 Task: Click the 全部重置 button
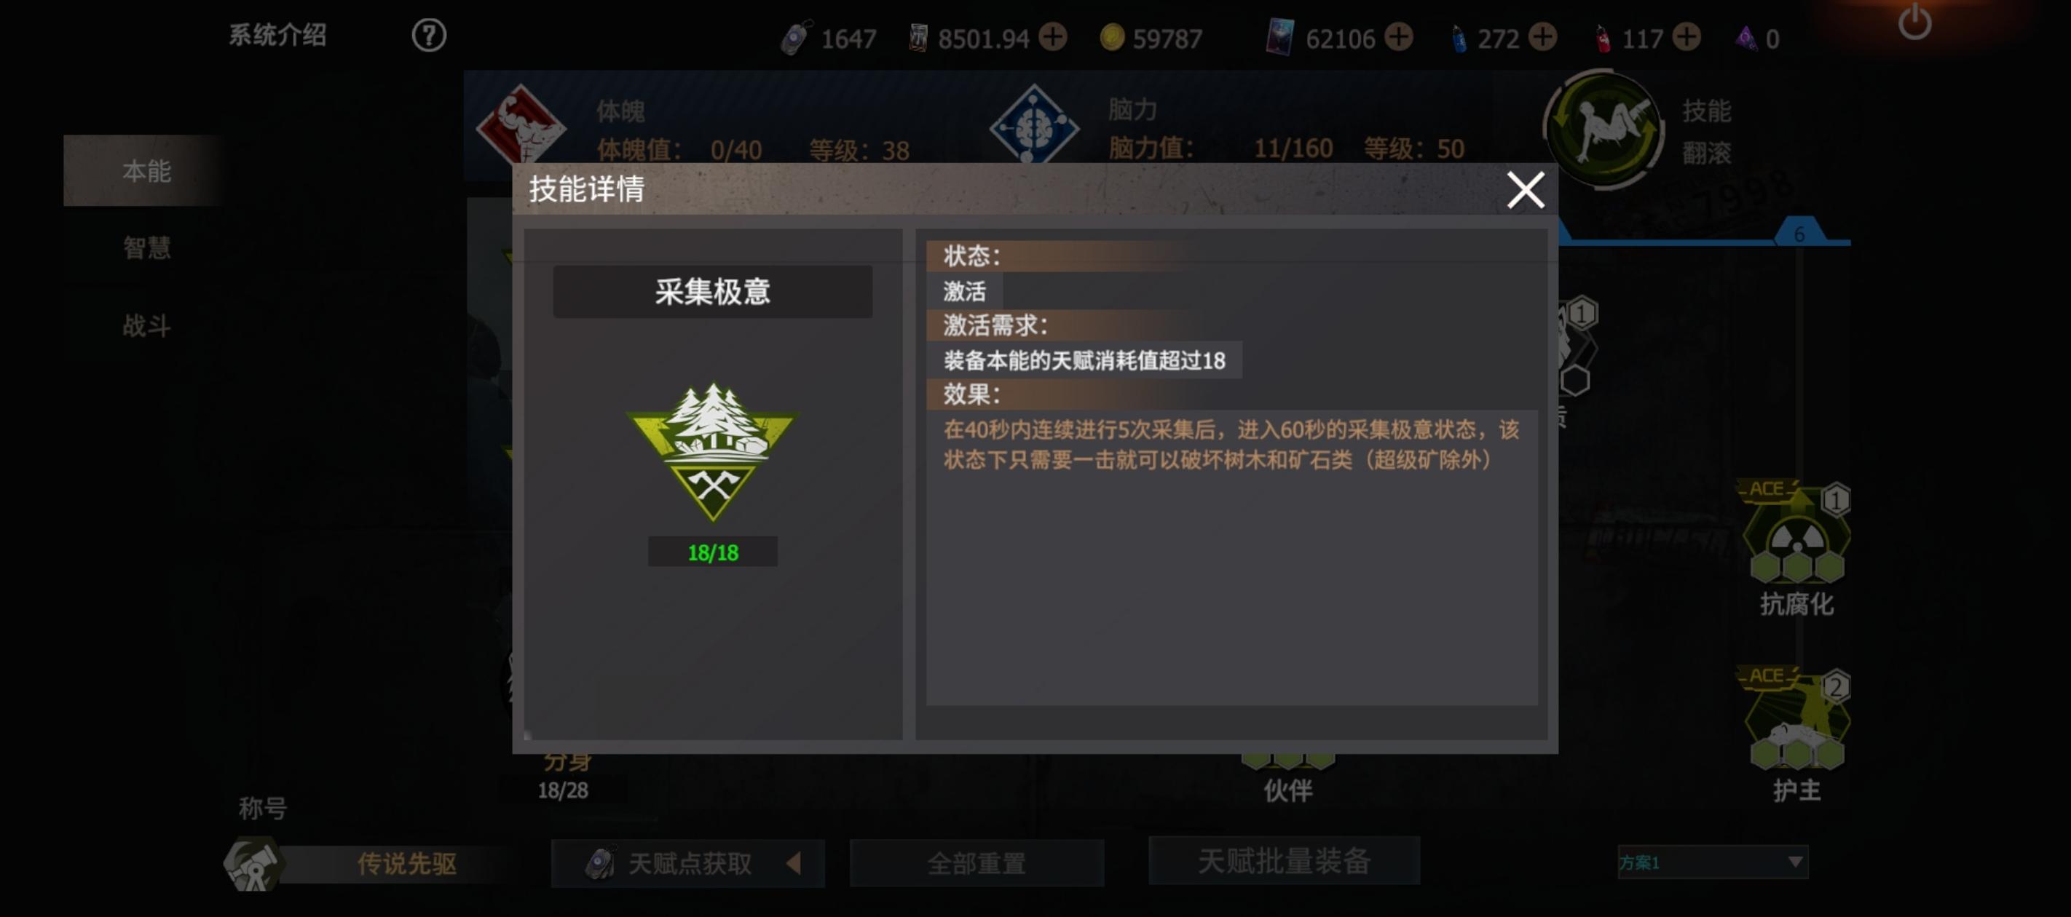coord(977,863)
